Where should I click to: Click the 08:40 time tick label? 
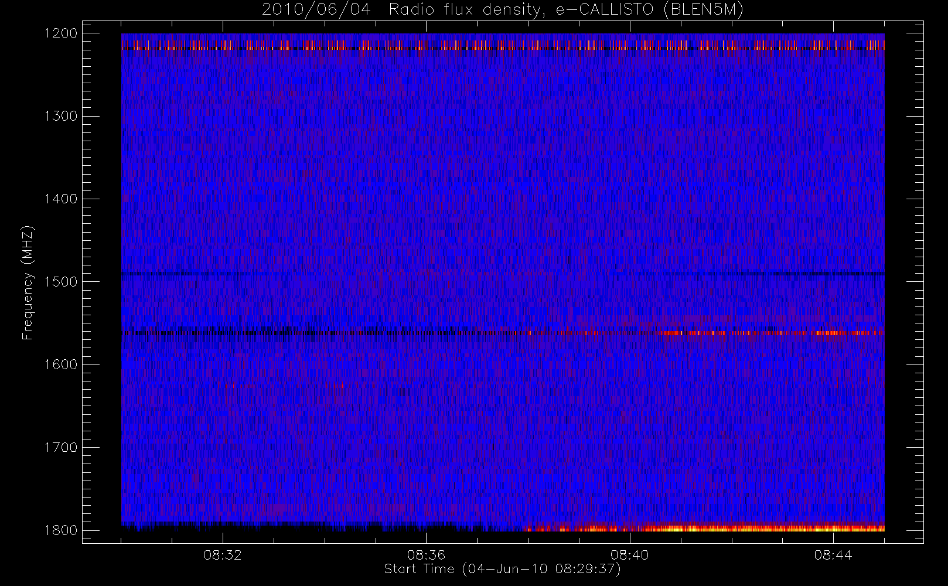pos(629,555)
